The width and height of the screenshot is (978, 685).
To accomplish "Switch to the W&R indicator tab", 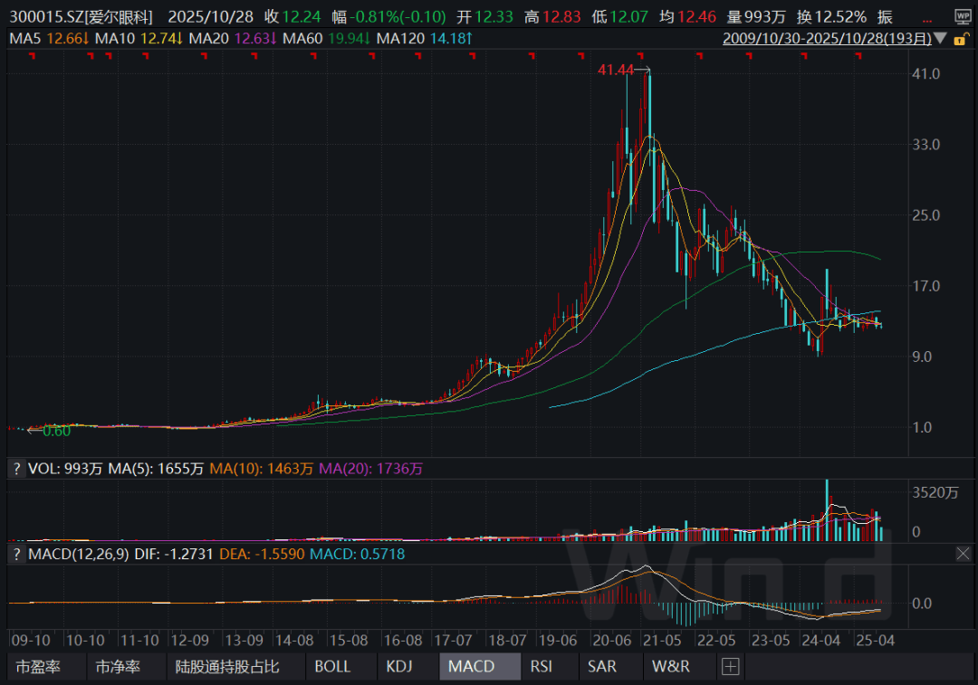I will (671, 667).
